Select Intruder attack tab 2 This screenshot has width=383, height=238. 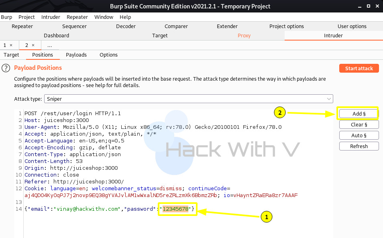coord(26,45)
